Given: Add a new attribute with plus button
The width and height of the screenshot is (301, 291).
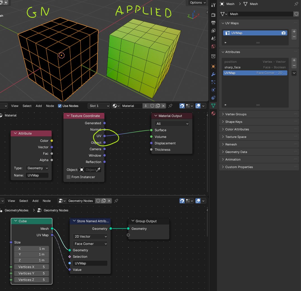Looking at the screenshot, I should click(x=294, y=60).
